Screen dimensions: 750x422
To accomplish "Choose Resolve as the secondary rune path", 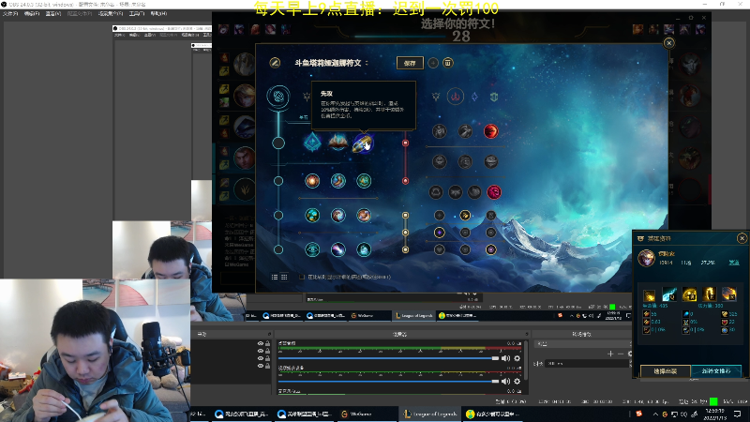I will click(494, 97).
